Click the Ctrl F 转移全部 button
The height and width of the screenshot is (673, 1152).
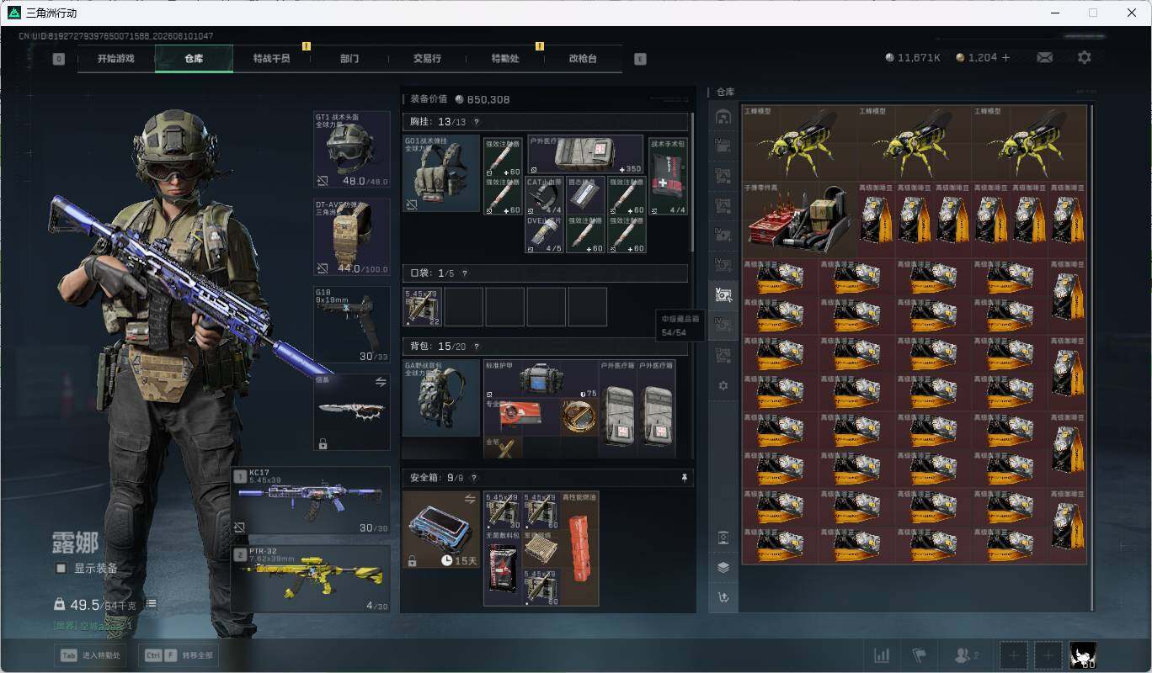pos(179,655)
